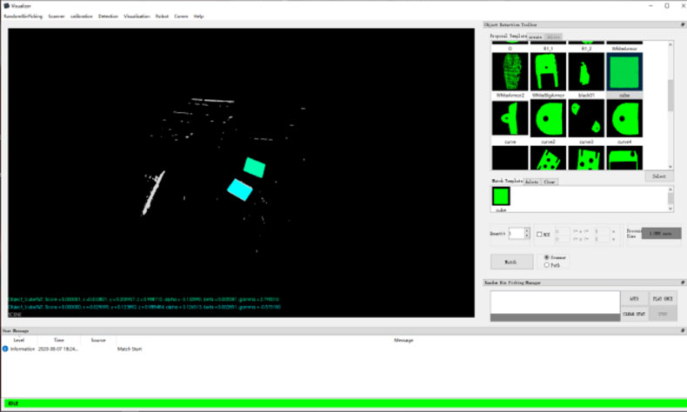Click the cube icon in Match Template list

click(x=501, y=197)
